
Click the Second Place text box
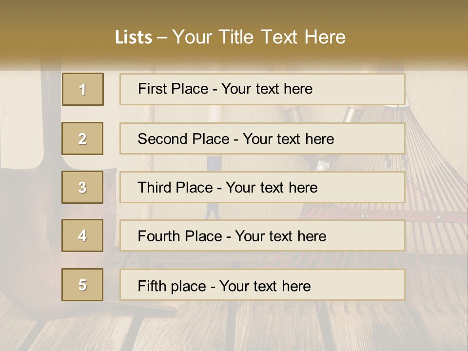click(262, 138)
